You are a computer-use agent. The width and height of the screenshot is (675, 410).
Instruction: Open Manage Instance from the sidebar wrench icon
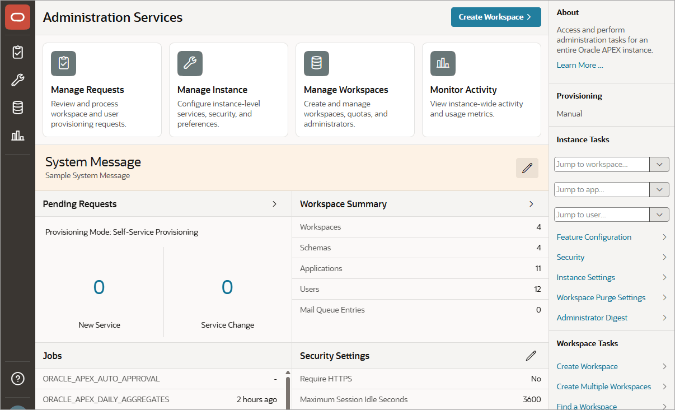[x=17, y=80]
